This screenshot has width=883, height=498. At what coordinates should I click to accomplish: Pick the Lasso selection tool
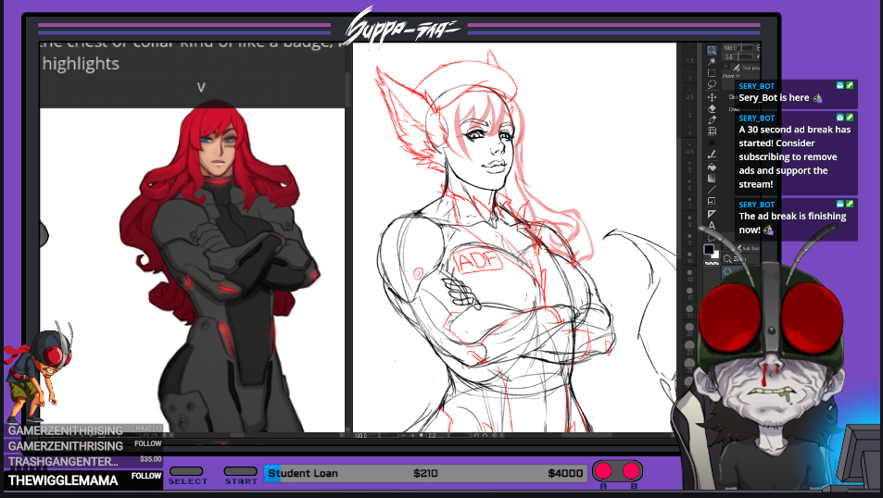point(712,84)
